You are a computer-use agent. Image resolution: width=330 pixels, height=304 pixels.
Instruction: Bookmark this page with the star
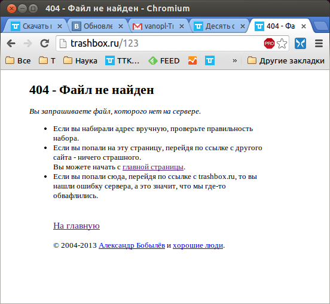pyautogui.click(x=282, y=44)
